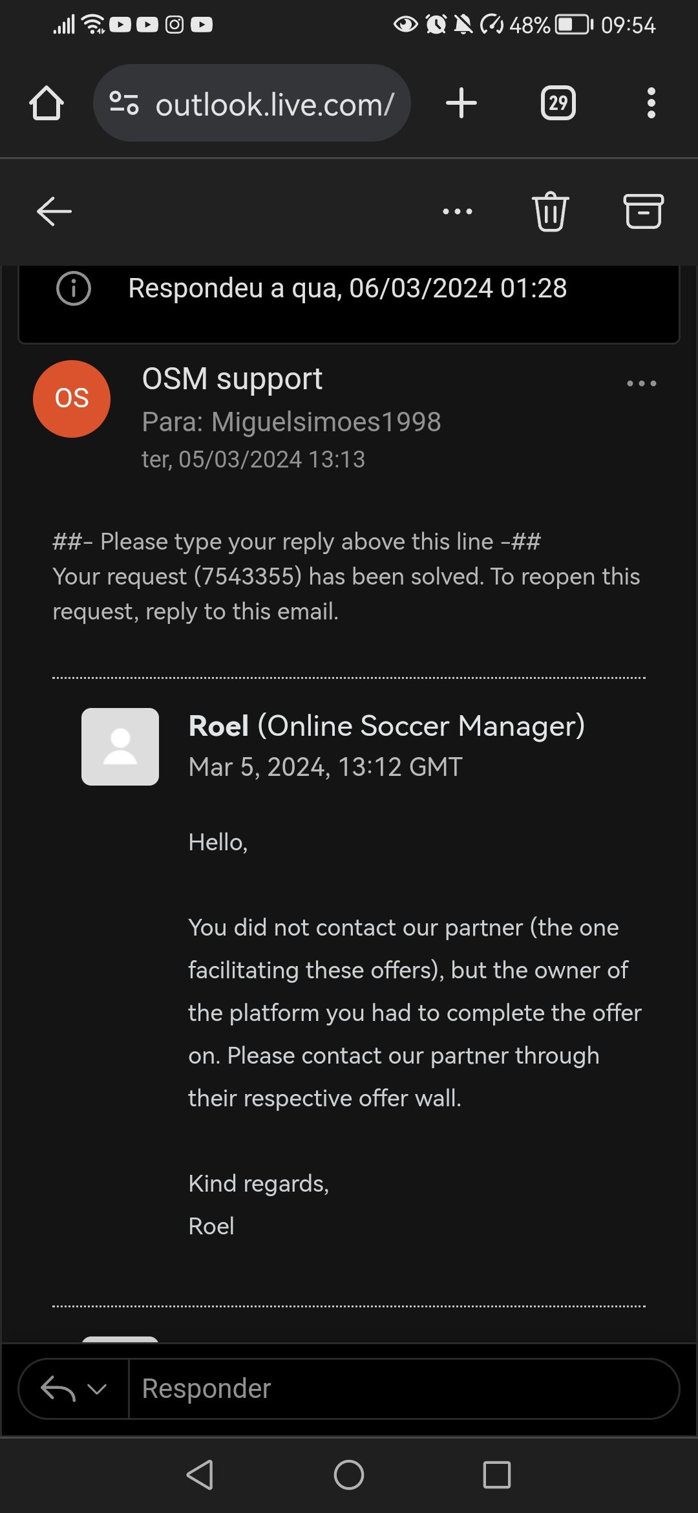The image size is (698, 1513).
Task: Open message options next to OSM support
Action: (x=642, y=383)
